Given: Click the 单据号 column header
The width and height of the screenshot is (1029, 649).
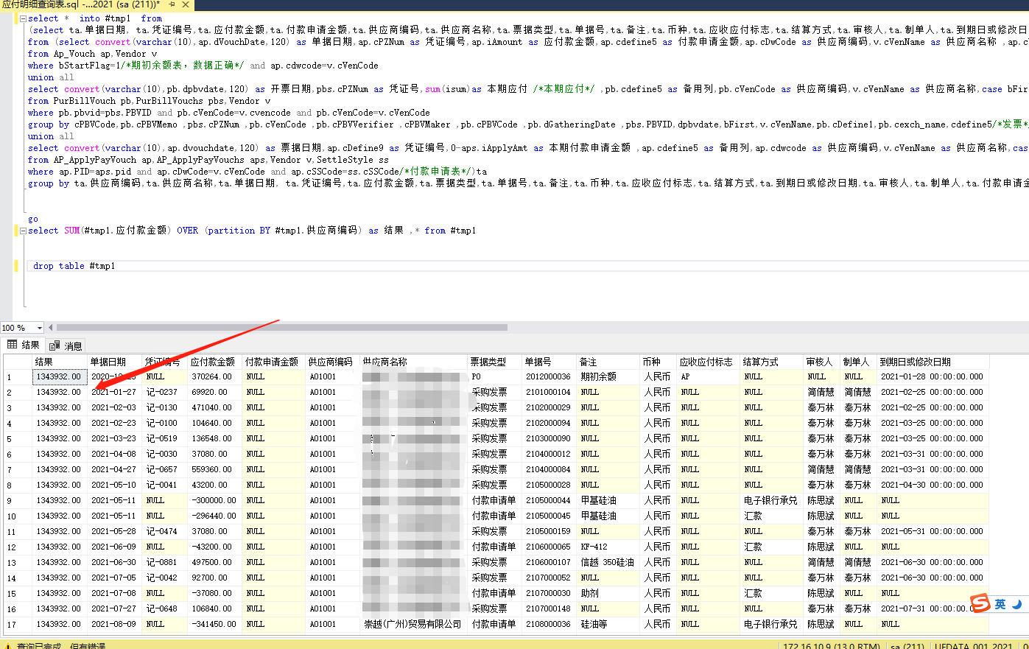Looking at the screenshot, I should [550, 362].
